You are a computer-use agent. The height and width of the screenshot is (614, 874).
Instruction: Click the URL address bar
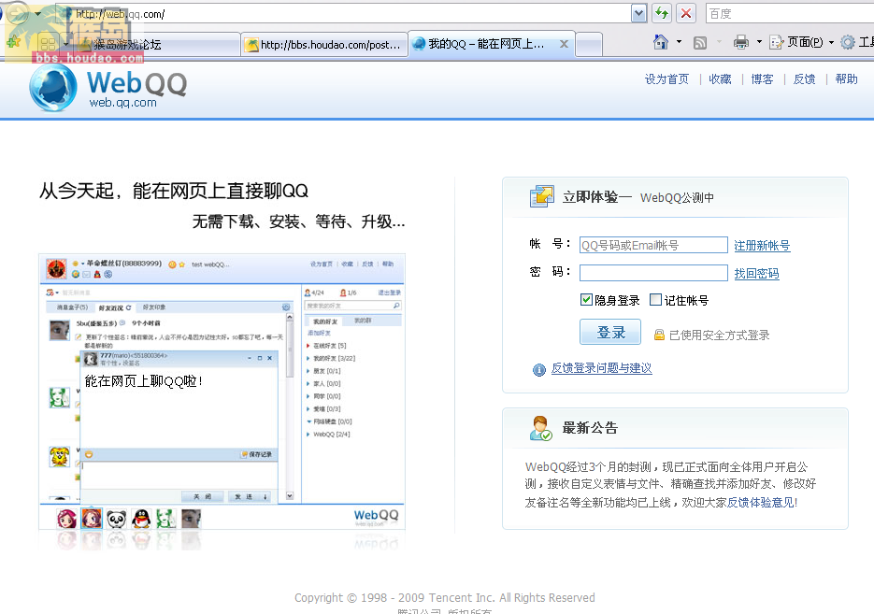(x=351, y=13)
